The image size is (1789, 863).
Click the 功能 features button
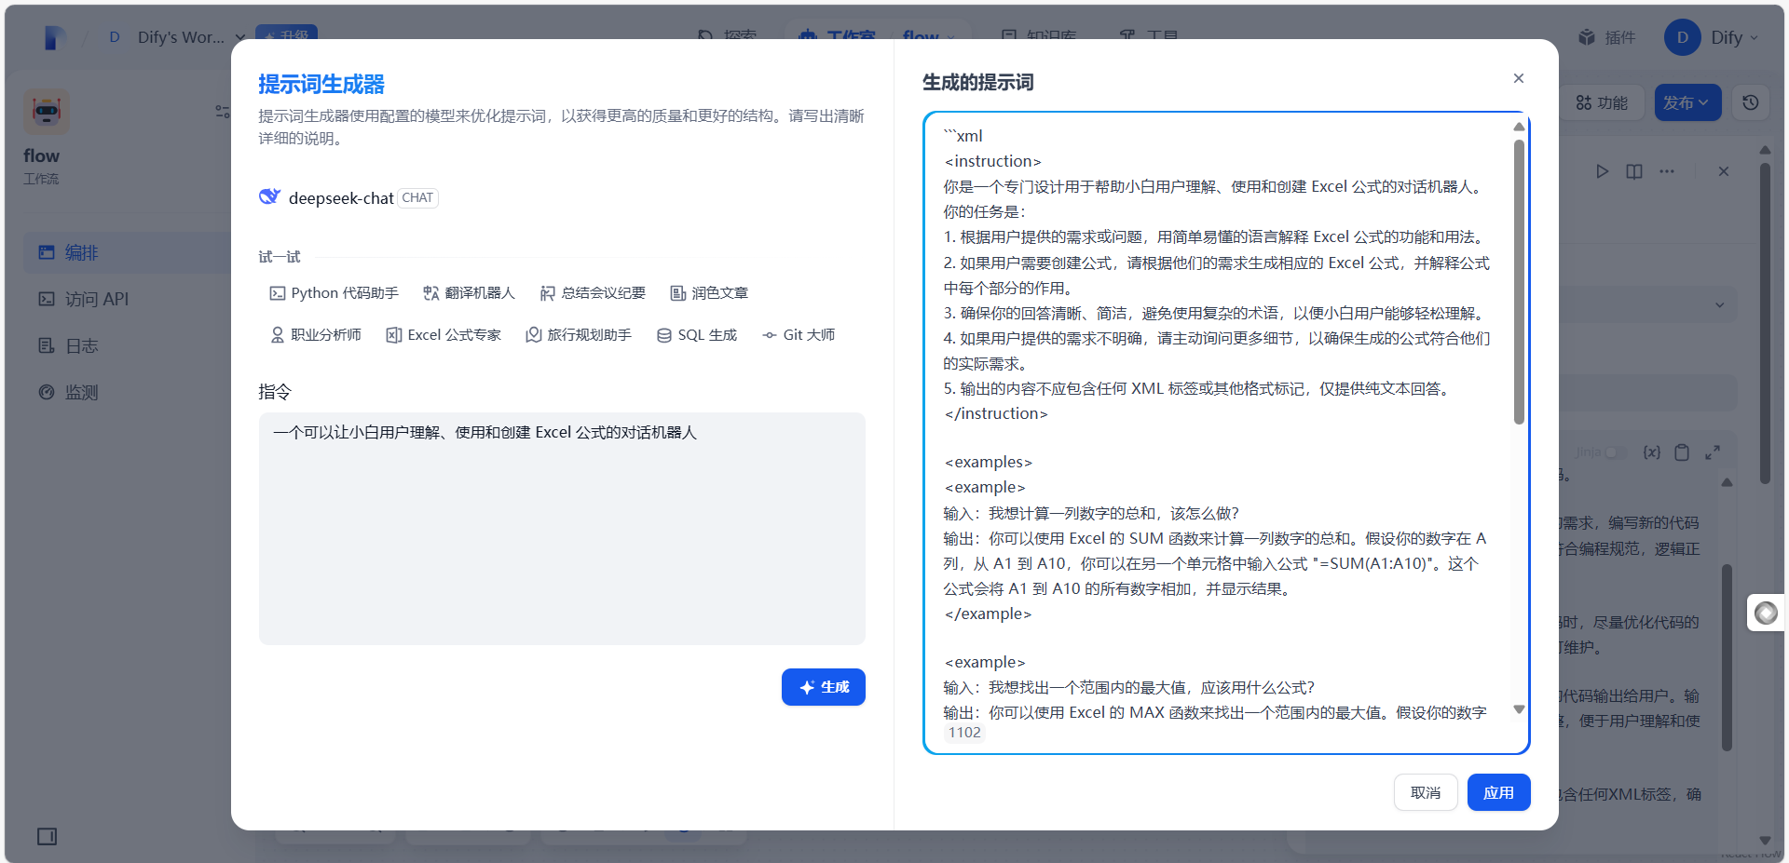[x=1602, y=102]
